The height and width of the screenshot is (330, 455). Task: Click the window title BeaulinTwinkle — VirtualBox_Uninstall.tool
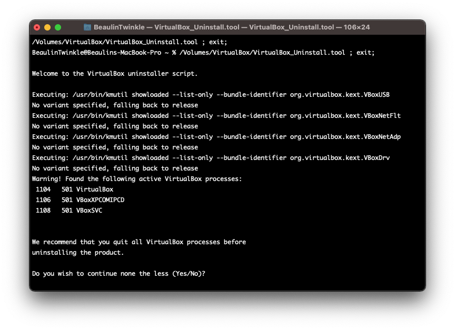point(232,27)
